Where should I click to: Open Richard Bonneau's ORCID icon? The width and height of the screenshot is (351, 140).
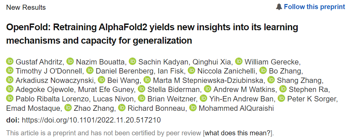122,108
